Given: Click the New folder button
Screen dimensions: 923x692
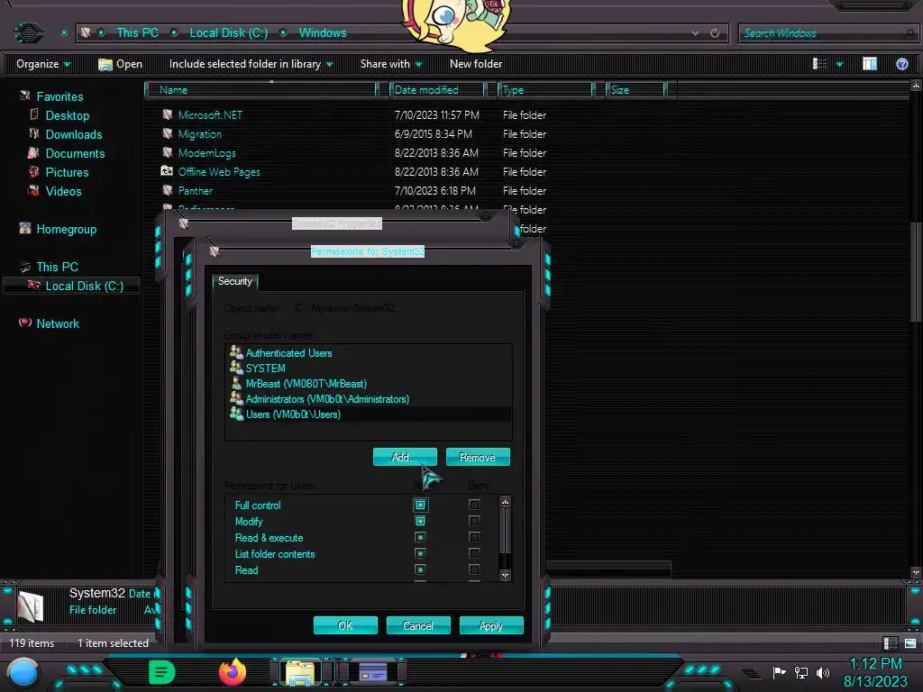Looking at the screenshot, I should pos(476,64).
